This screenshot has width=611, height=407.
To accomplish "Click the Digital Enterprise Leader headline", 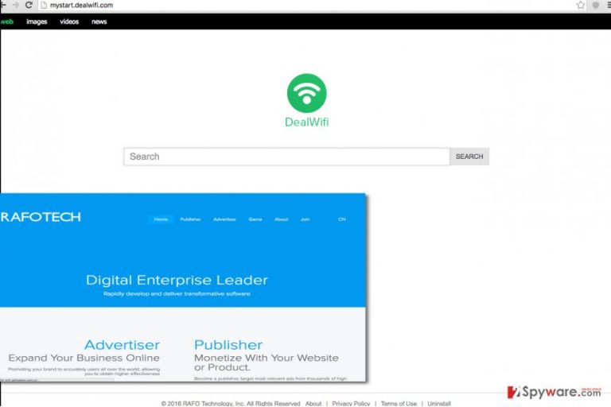I will pos(177,280).
